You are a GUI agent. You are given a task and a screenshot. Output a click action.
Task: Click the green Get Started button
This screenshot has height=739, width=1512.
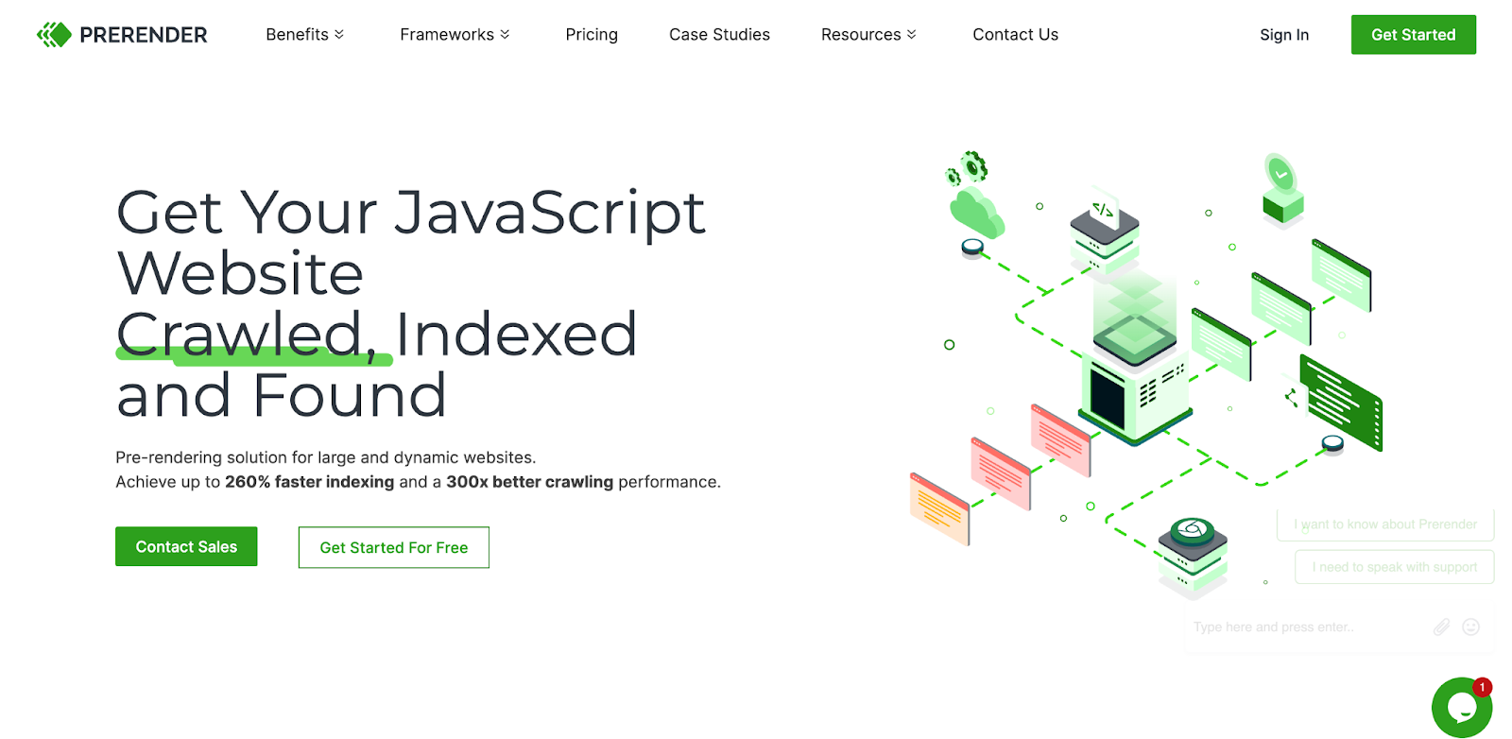(1413, 35)
